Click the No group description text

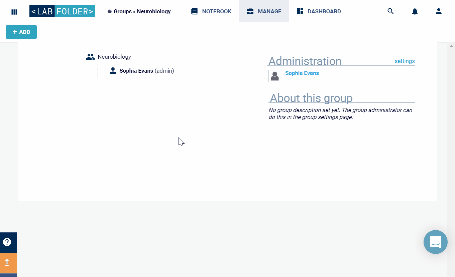click(x=340, y=114)
